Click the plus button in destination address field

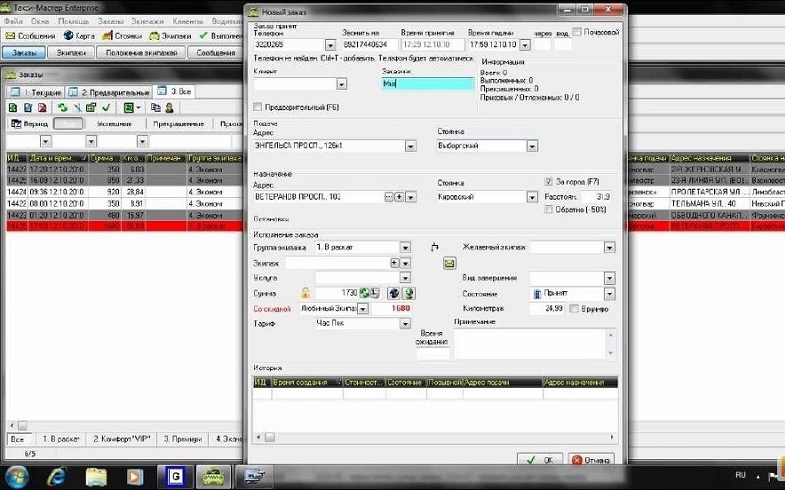[399, 197]
